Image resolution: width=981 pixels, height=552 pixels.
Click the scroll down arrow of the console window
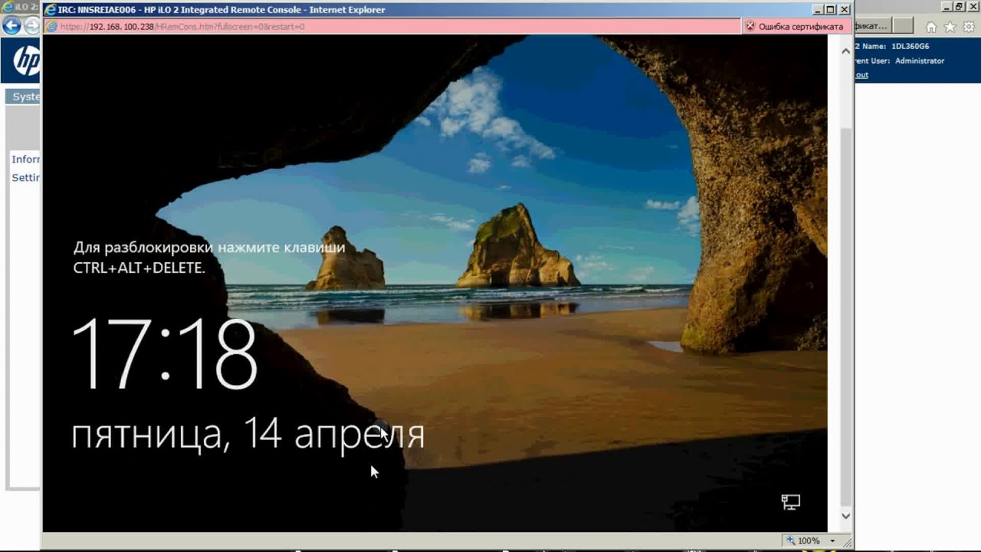[846, 516]
